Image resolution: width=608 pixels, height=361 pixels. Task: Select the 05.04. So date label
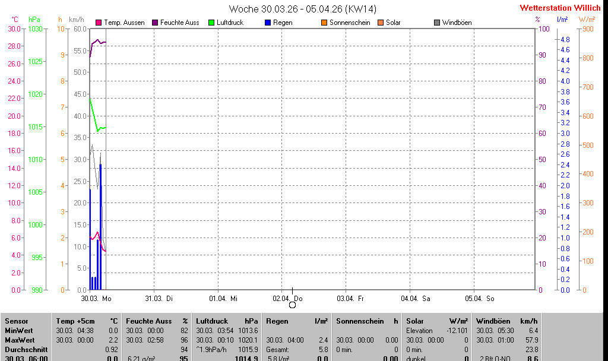click(x=480, y=298)
